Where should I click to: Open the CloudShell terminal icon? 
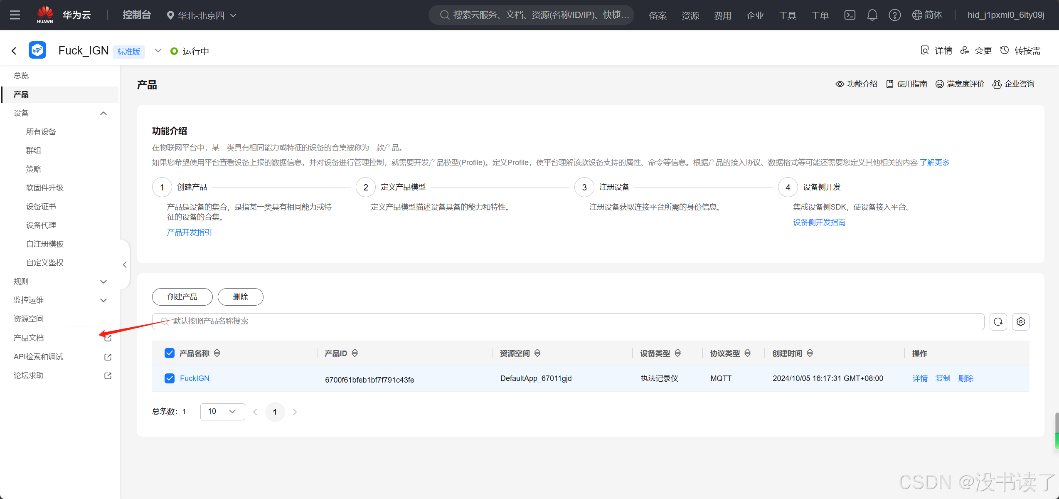pos(850,15)
